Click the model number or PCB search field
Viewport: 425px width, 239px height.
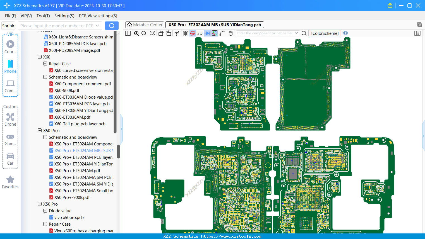tap(57, 26)
